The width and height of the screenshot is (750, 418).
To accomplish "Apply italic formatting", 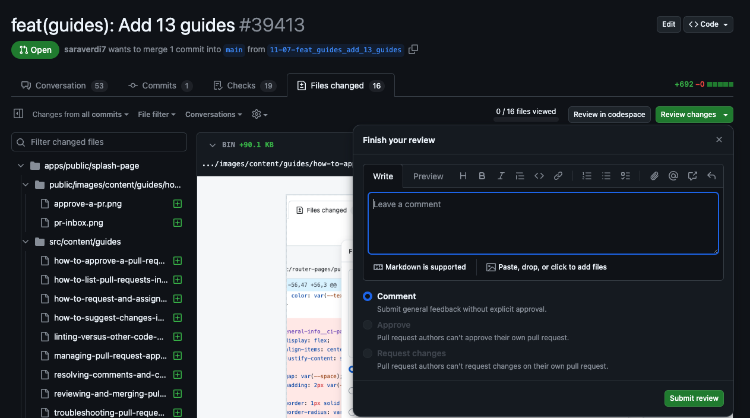I will pyautogui.click(x=501, y=176).
